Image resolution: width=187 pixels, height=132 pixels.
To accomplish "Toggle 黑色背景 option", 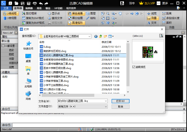I will coord(76,13).
